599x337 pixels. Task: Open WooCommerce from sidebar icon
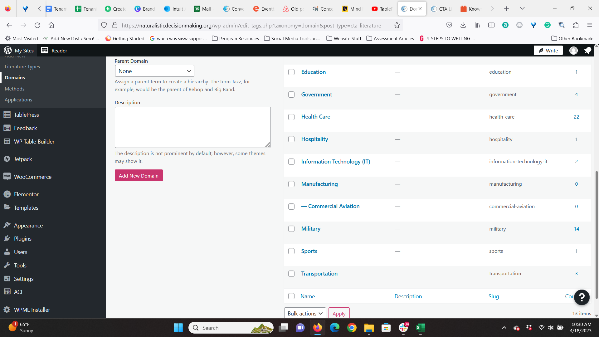pos(7,177)
